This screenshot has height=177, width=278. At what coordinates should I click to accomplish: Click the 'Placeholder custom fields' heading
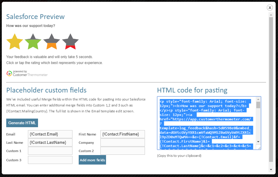[x=46, y=90]
